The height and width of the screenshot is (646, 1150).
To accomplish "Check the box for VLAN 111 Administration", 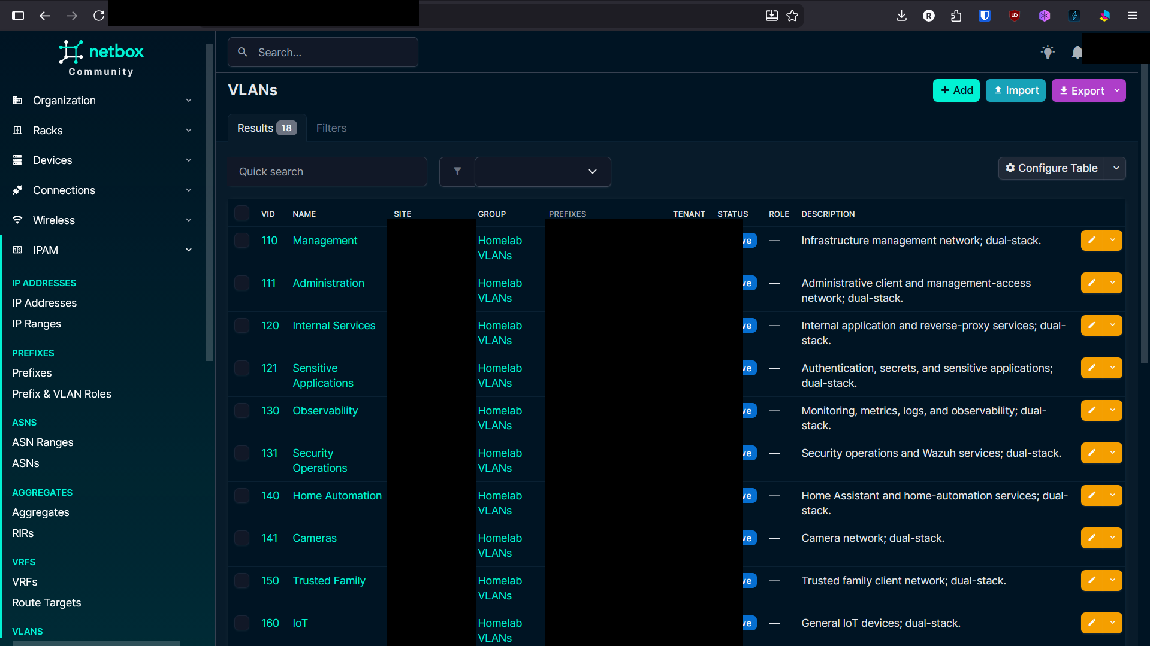I will (x=242, y=283).
